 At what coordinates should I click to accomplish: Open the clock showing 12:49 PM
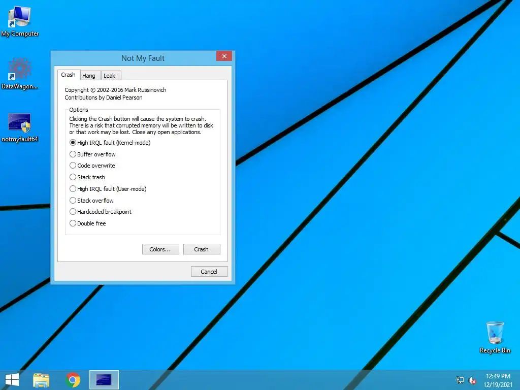pyautogui.click(x=498, y=380)
